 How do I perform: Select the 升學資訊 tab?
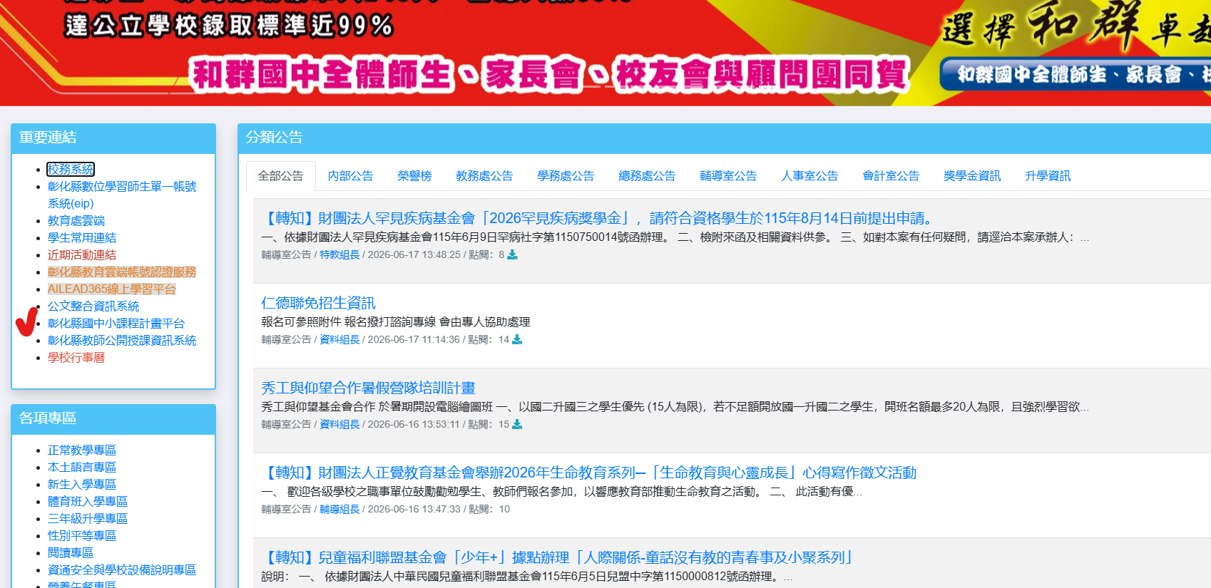[x=1048, y=176]
